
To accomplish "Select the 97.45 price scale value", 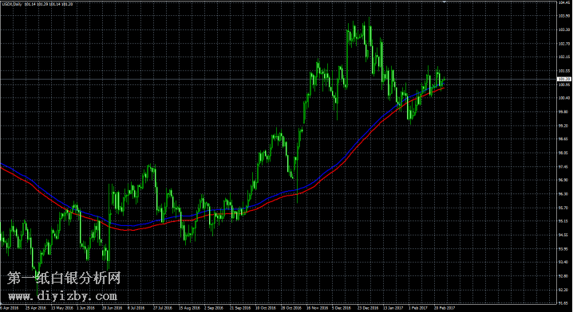I will click(x=564, y=166).
